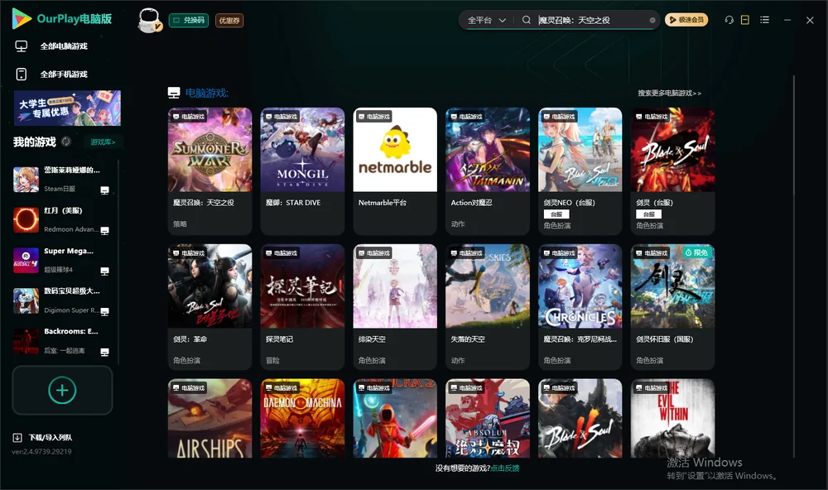
Task: Open 全部手机游戏 in the sidebar
Action: [x=64, y=74]
